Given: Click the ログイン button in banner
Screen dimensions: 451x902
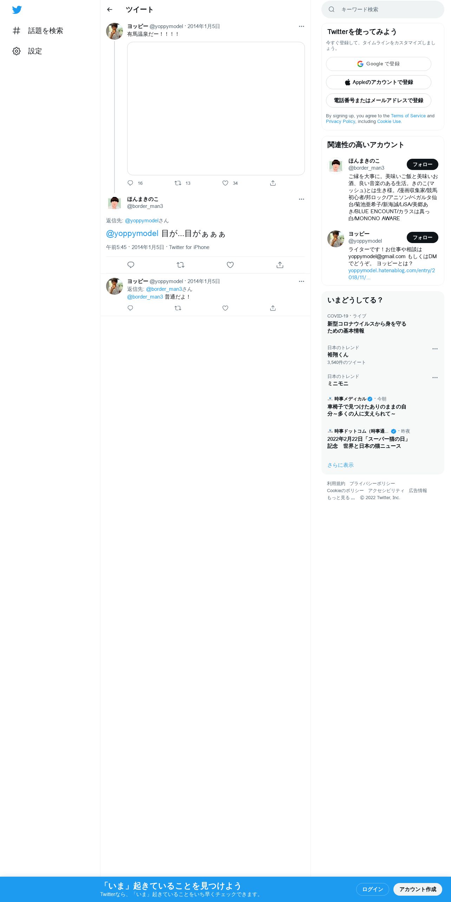Looking at the screenshot, I should (x=372, y=889).
